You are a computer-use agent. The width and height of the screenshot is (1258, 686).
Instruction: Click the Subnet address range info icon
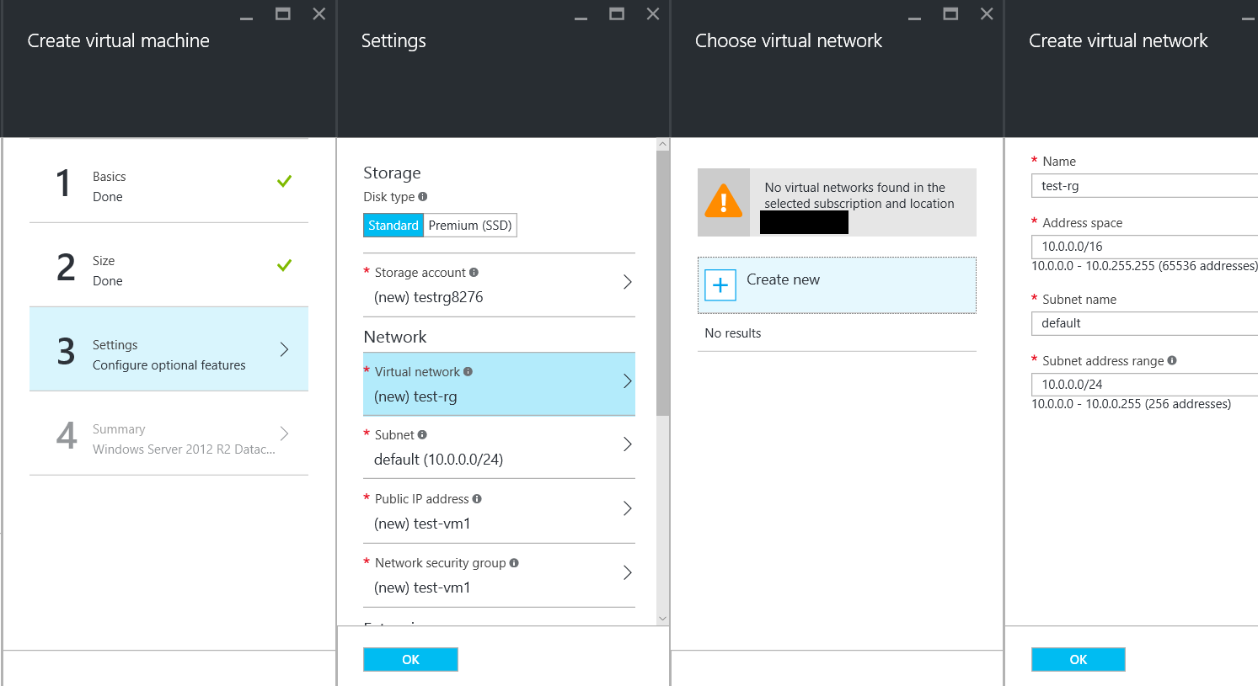[x=1171, y=360]
